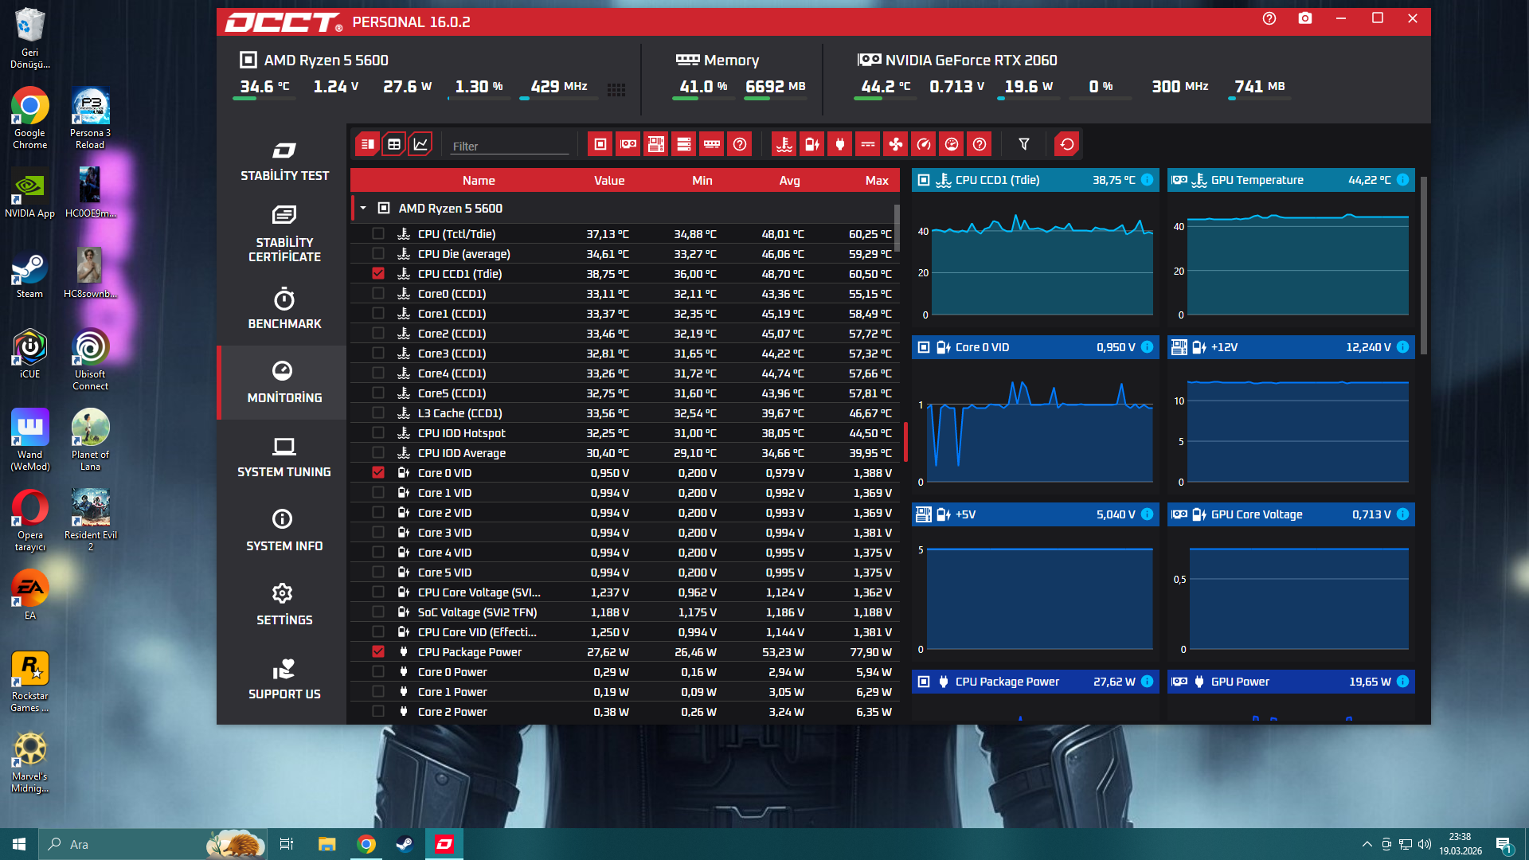Image resolution: width=1529 pixels, height=860 pixels.
Task: Check the Core0 (CCD1) temperature checkbox
Action: point(378,294)
